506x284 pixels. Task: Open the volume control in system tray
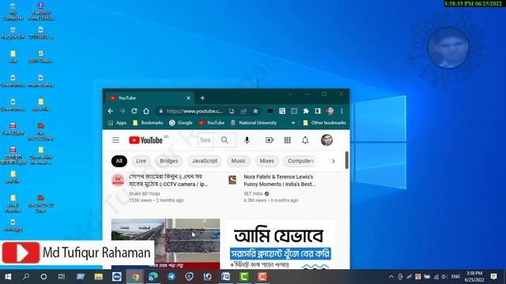click(x=444, y=277)
